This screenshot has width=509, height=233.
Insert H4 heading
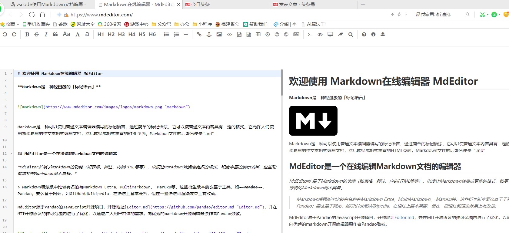(132, 35)
